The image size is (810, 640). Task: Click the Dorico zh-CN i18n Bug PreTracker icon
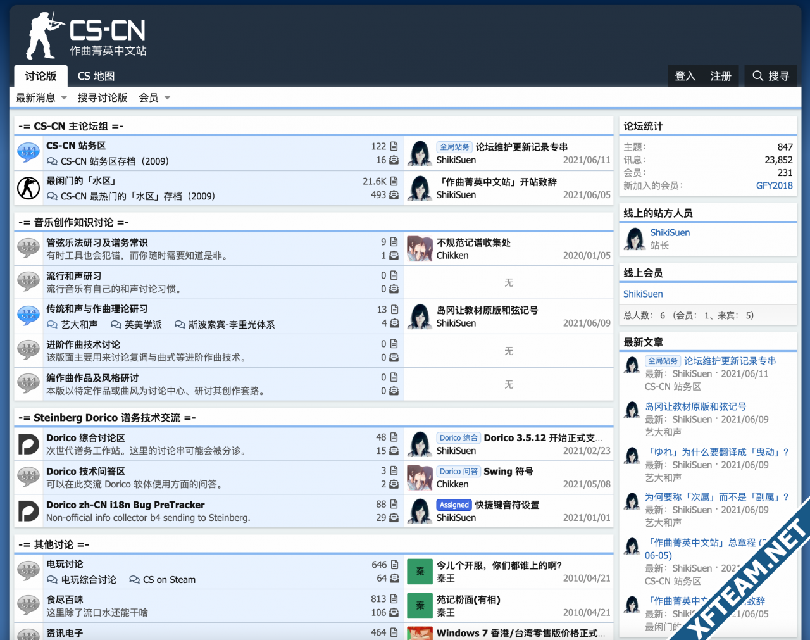pos(28,511)
